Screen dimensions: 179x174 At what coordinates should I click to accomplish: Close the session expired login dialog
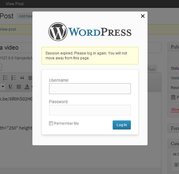143,16
